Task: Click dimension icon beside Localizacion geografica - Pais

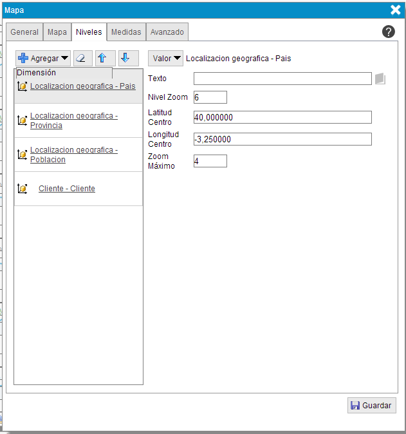Action: click(x=23, y=86)
